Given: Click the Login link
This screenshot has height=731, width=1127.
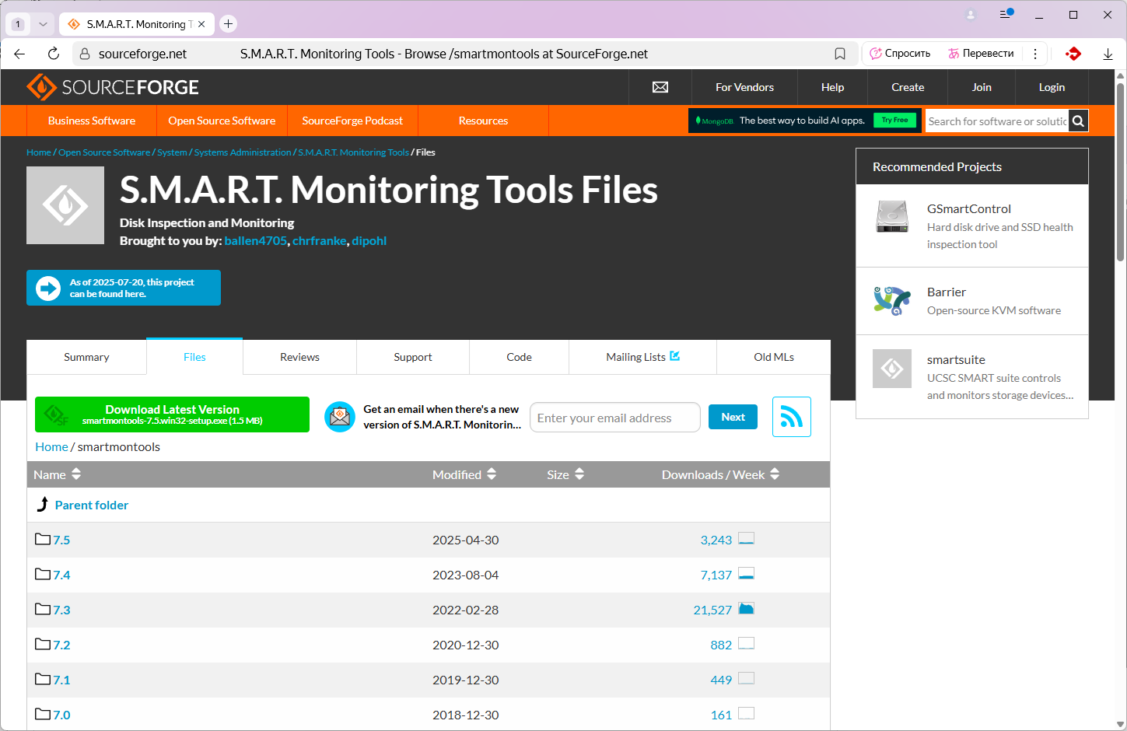Looking at the screenshot, I should tap(1052, 87).
